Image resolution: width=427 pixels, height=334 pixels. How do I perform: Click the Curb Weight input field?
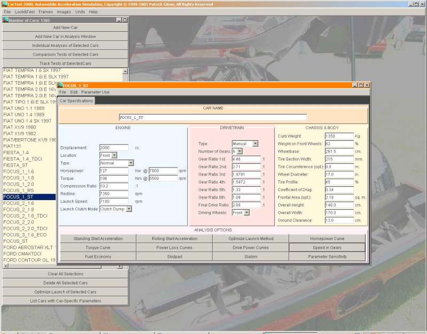(339, 136)
